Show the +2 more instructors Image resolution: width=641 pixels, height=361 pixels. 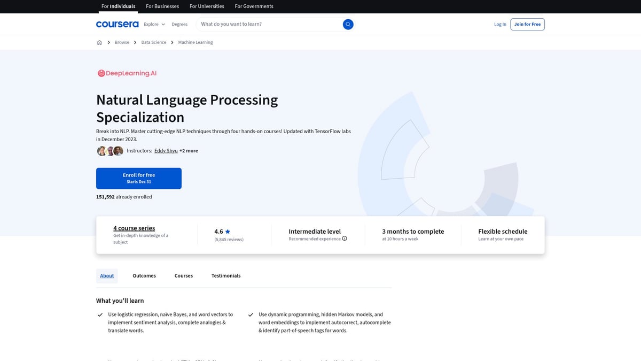point(189,151)
